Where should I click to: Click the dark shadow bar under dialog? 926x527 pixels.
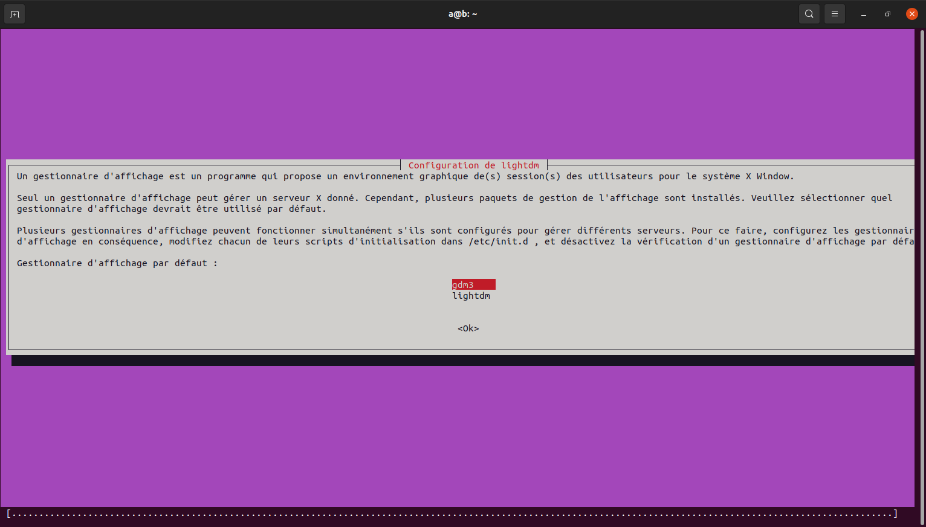click(462, 360)
